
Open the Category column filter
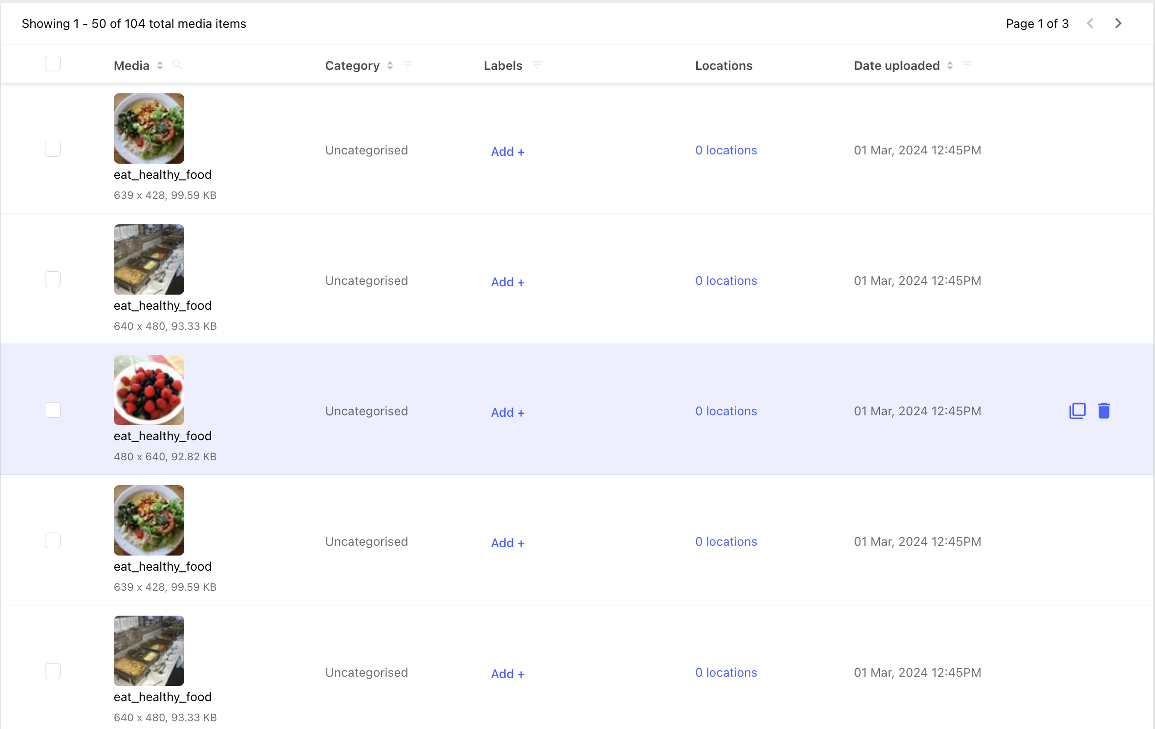tap(407, 65)
